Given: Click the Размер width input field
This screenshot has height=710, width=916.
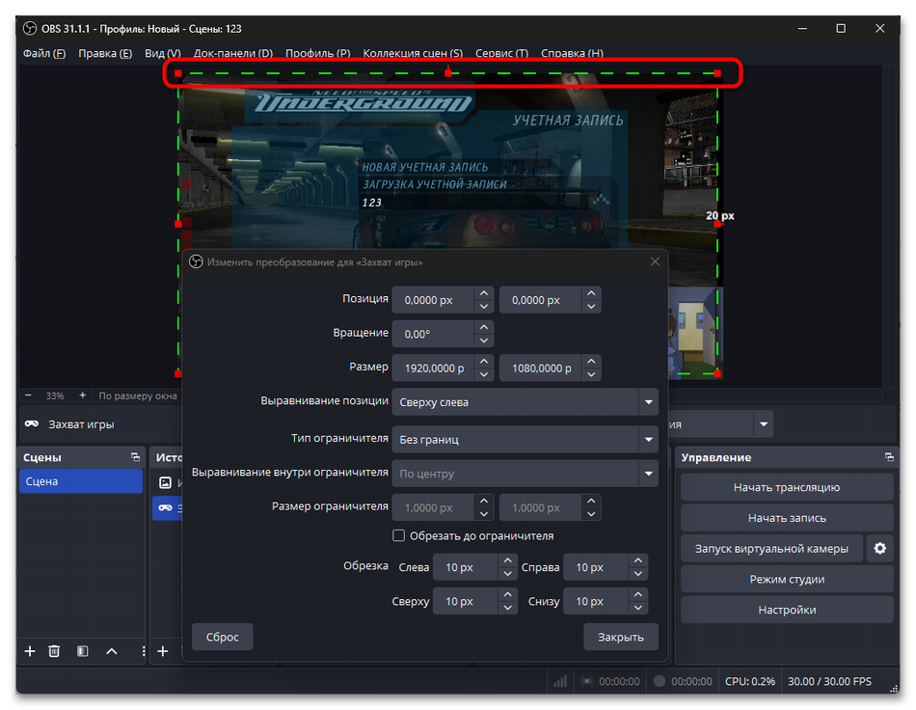Looking at the screenshot, I should (433, 369).
